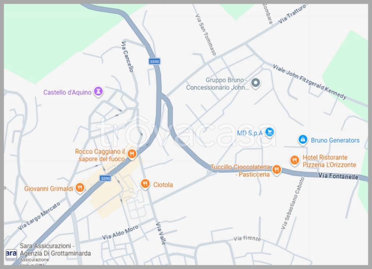
Task: Click the lower SS90 road shield
Action: (x=106, y=178)
